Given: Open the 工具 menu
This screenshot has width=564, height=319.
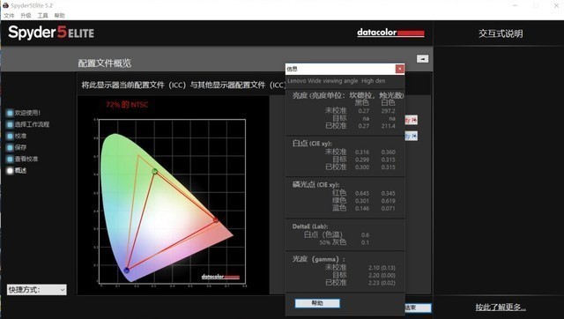Looking at the screenshot, I should point(42,16).
